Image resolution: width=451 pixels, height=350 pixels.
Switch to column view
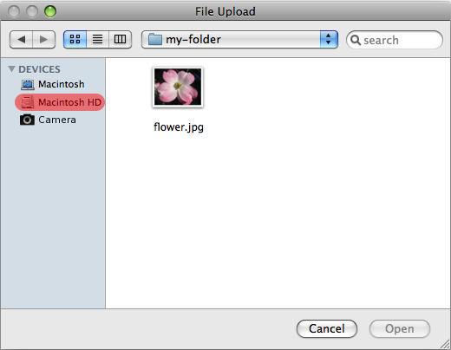coord(120,39)
